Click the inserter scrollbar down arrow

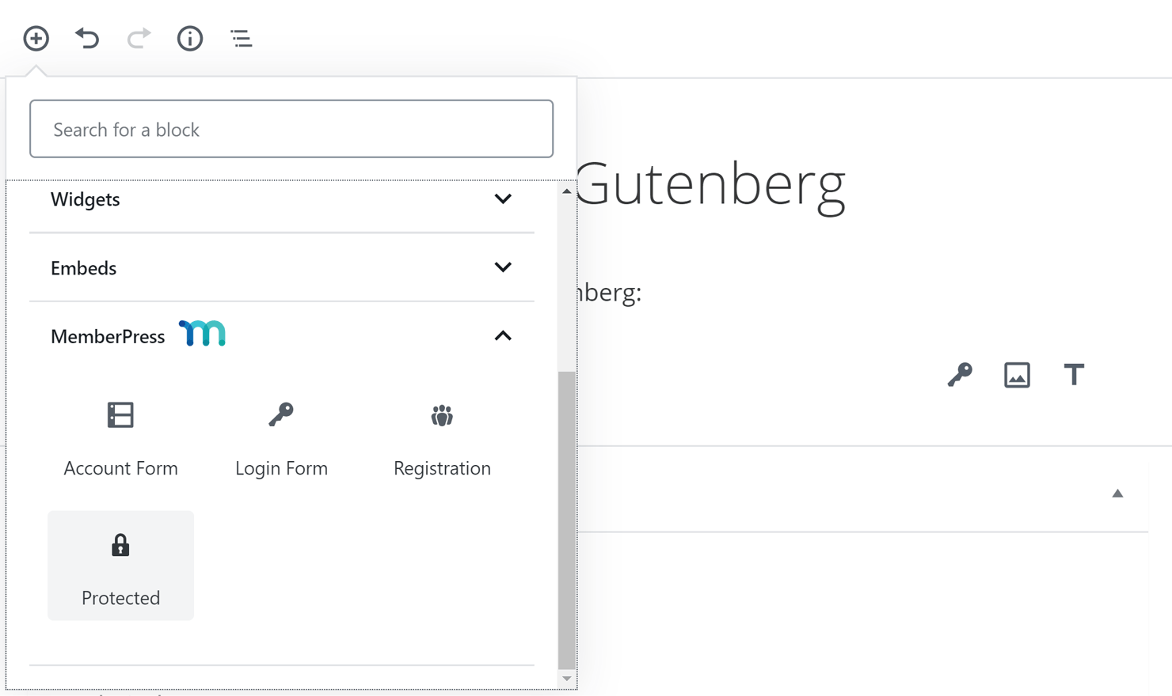coord(566,679)
